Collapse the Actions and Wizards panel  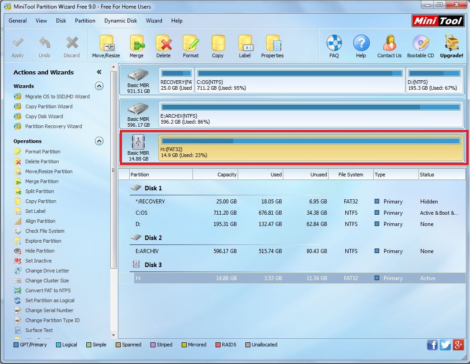(99, 72)
